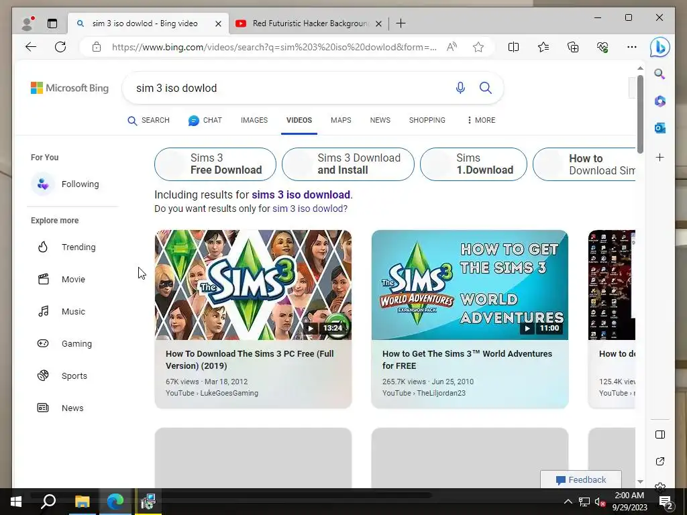Screen dimensions: 687x515
Task: Open Browser essentials heart icon
Action: (x=602, y=47)
